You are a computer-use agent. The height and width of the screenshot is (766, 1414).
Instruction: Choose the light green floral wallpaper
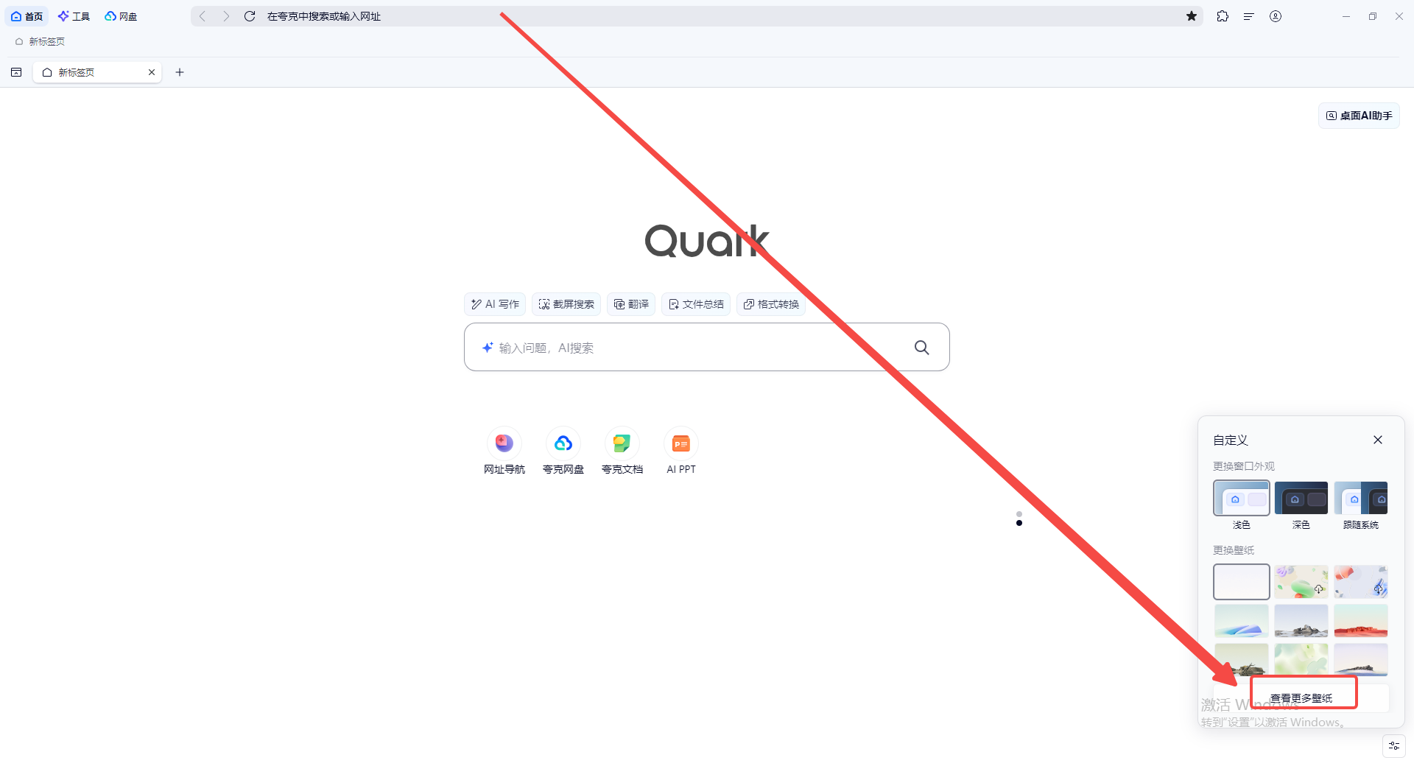pyautogui.click(x=1301, y=659)
